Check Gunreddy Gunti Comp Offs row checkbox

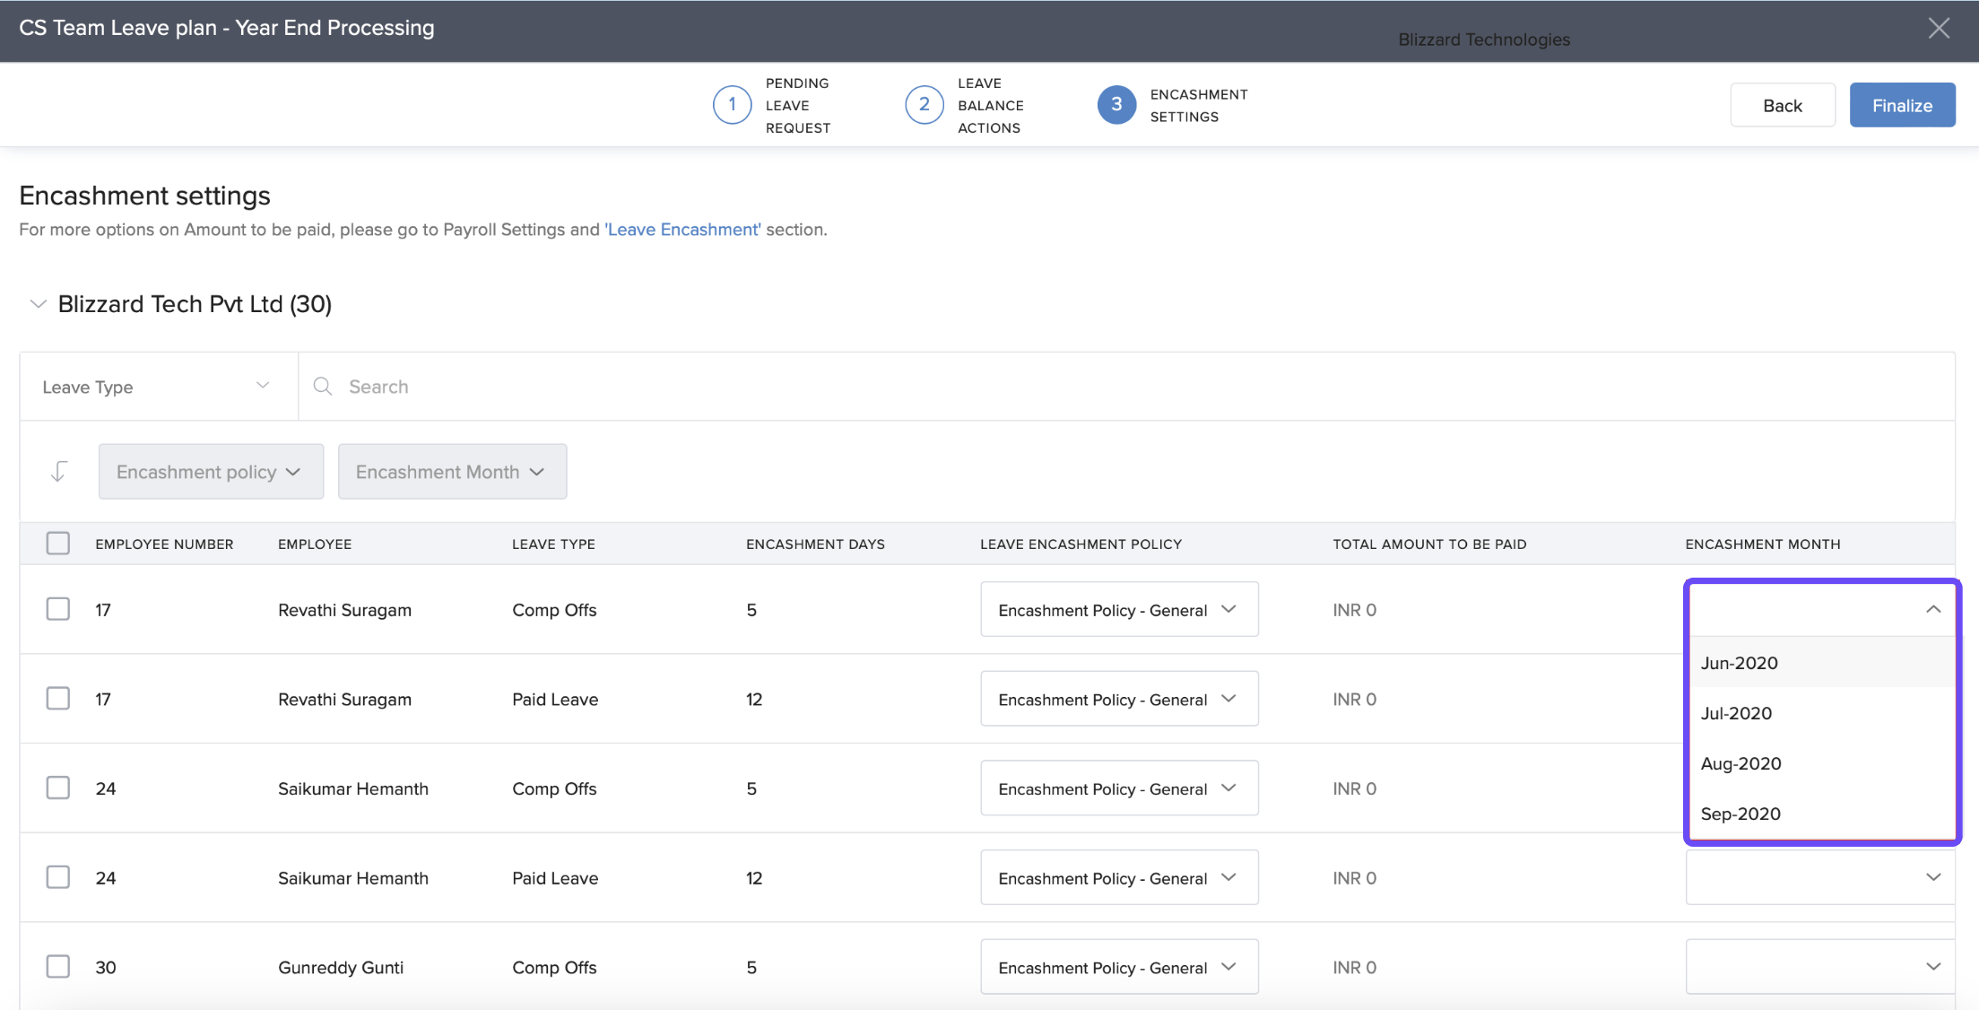point(58,966)
